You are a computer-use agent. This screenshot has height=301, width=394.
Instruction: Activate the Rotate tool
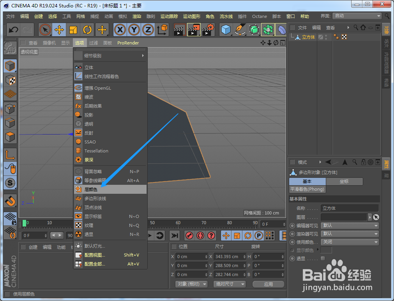tap(87, 30)
